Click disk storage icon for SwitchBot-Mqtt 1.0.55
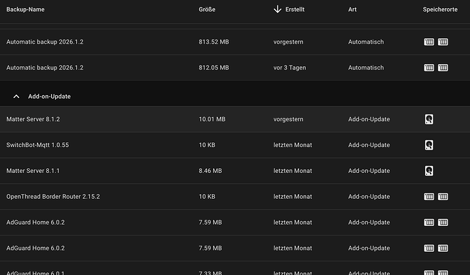 click(429, 145)
